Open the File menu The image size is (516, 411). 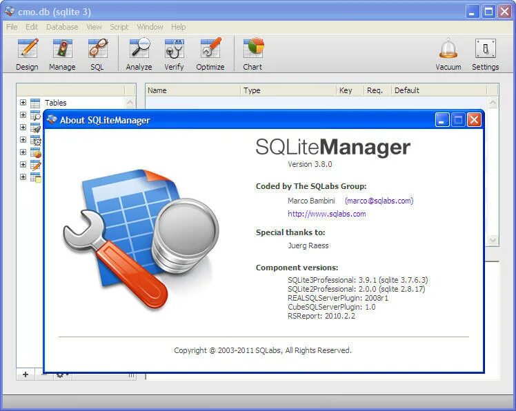click(x=12, y=27)
